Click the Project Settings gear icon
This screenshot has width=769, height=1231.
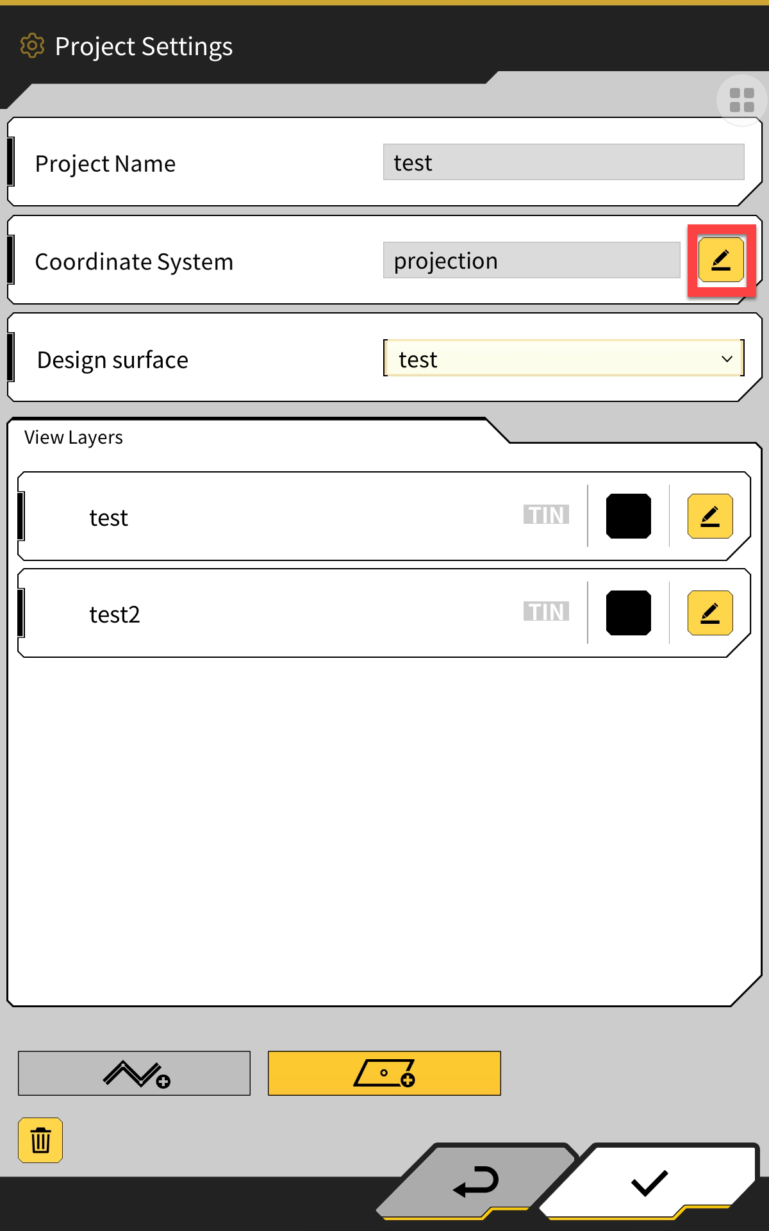(x=32, y=46)
